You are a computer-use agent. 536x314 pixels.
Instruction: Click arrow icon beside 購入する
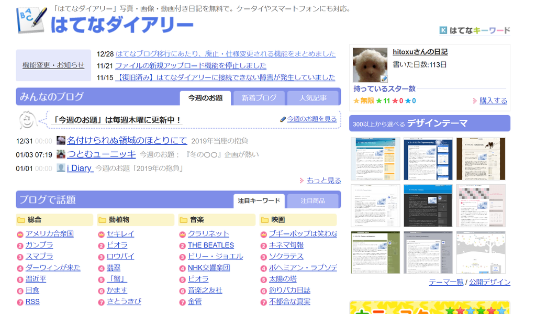[x=475, y=101]
